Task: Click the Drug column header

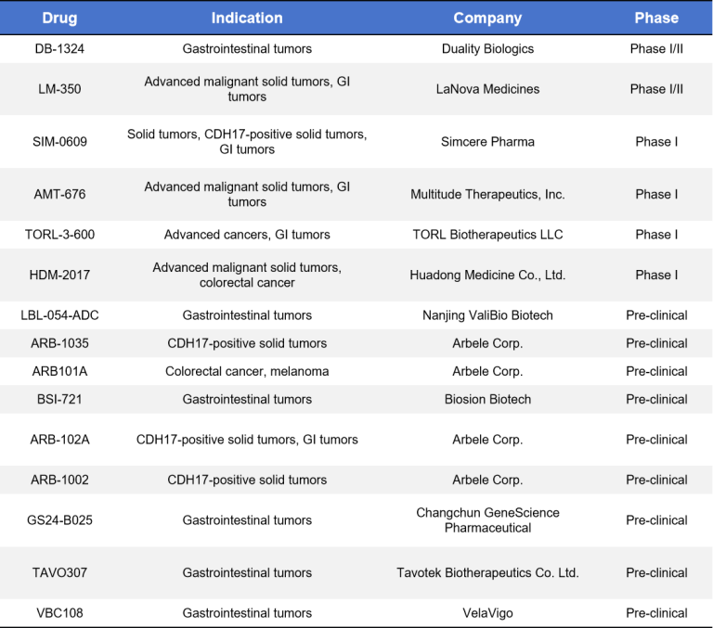Action: [x=59, y=18]
